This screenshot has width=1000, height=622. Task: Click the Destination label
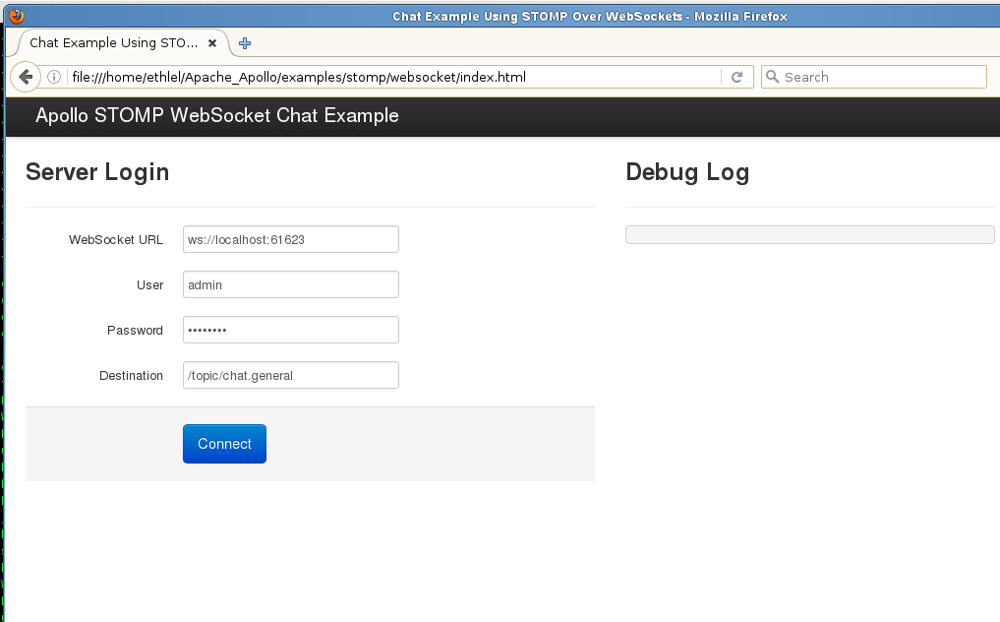(x=132, y=376)
